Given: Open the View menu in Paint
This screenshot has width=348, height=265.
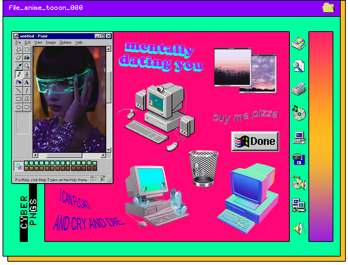Looking at the screenshot, I should pos(38,43).
